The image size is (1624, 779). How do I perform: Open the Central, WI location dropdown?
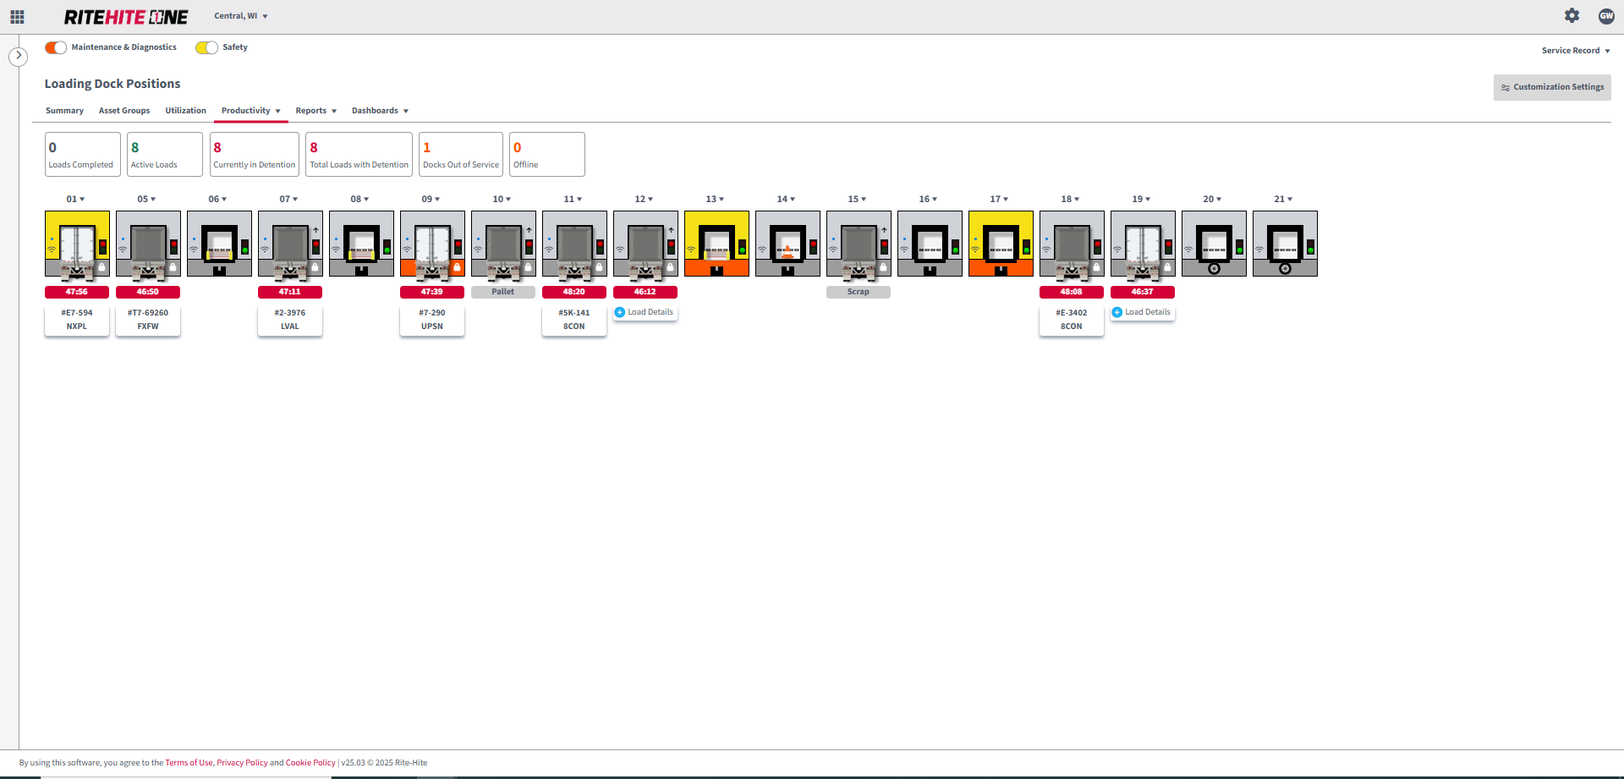(240, 16)
